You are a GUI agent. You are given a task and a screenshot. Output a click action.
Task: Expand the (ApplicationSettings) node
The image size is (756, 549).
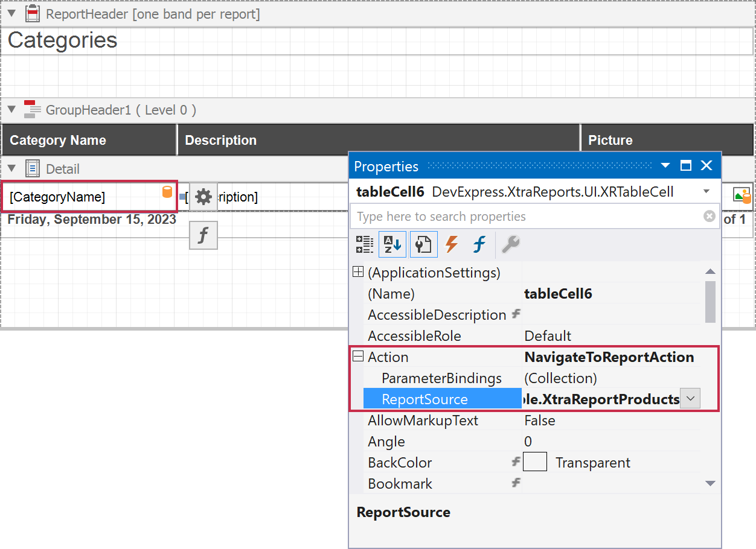pyautogui.click(x=358, y=273)
